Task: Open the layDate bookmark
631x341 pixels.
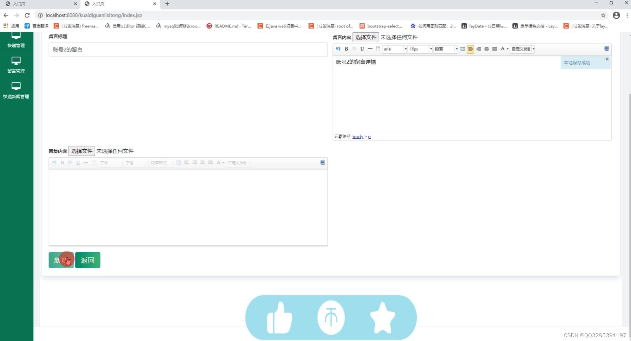Action: 484,26
